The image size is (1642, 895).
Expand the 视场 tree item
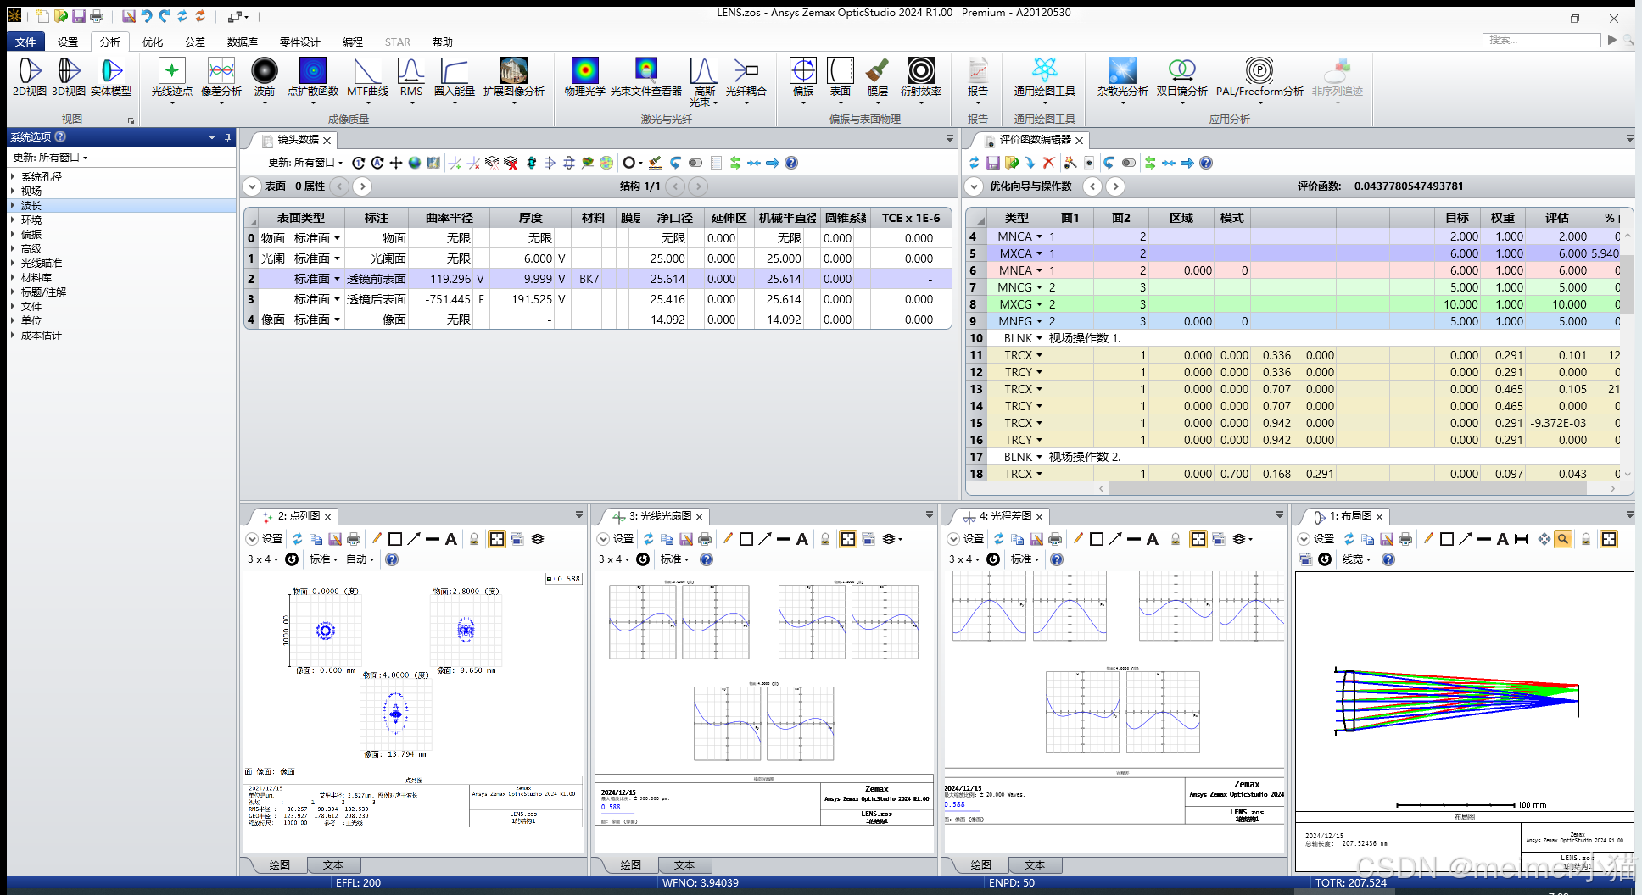[13, 192]
